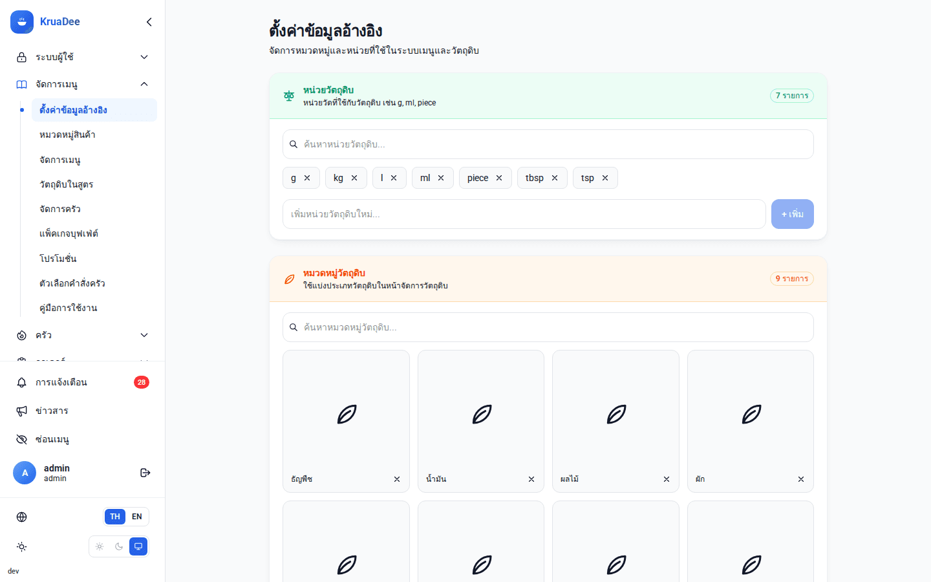Open ข่าวสาร megaphone item
931x582 pixels.
pos(83,411)
